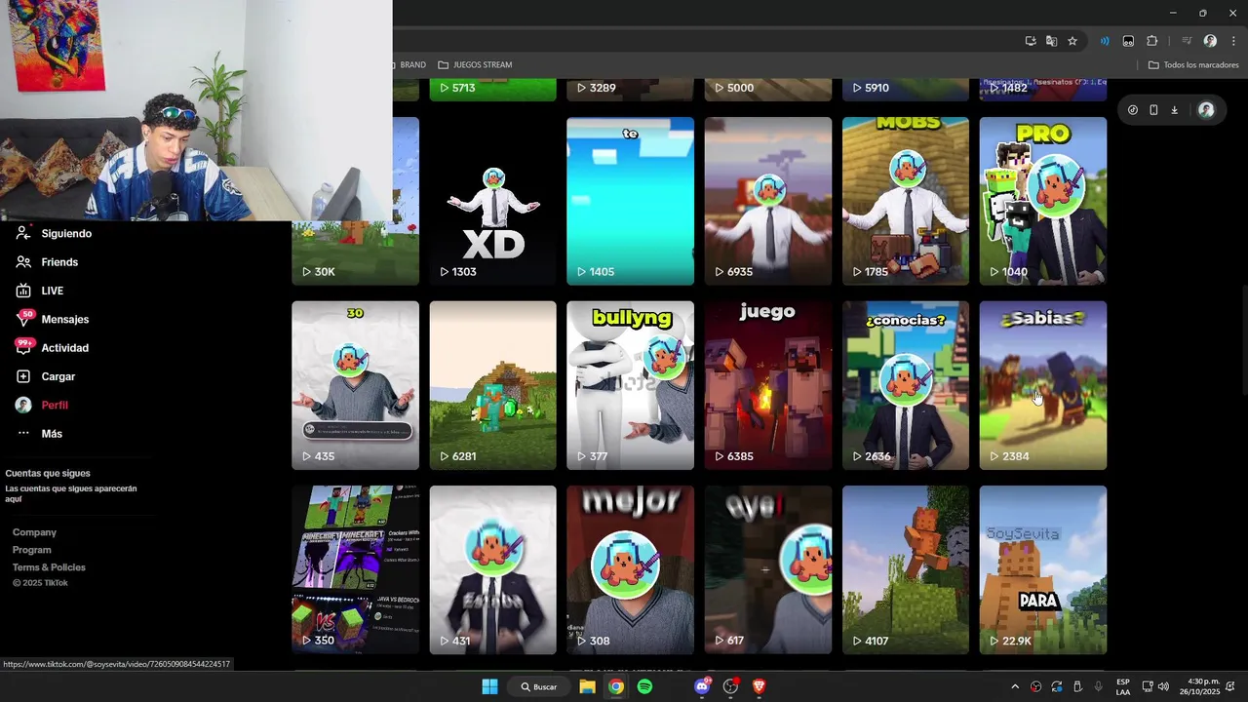Screen dimensions: 1248x702
Task: Open the Todos los marcadores folder
Action: 1193,64
